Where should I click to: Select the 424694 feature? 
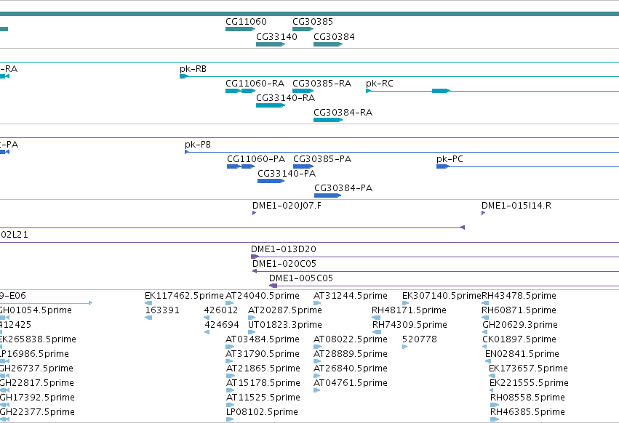pyautogui.click(x=207, y=333)
